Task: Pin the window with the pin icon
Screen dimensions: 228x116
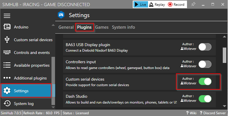Action: [x=193, y=4]
